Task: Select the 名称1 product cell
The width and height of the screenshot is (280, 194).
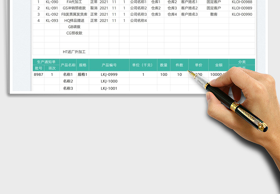Action: [68, 74]
